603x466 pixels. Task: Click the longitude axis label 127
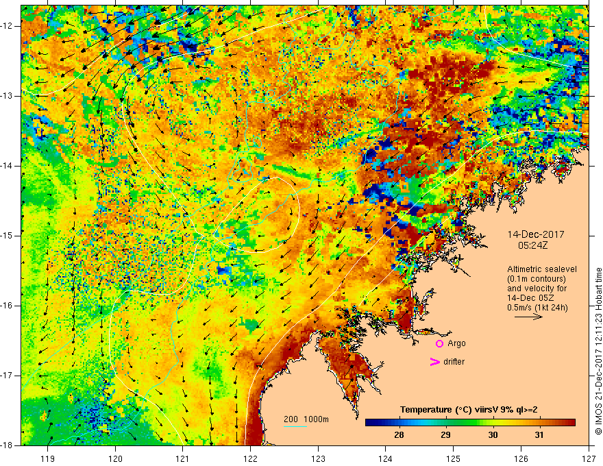[x=589, y=458]
